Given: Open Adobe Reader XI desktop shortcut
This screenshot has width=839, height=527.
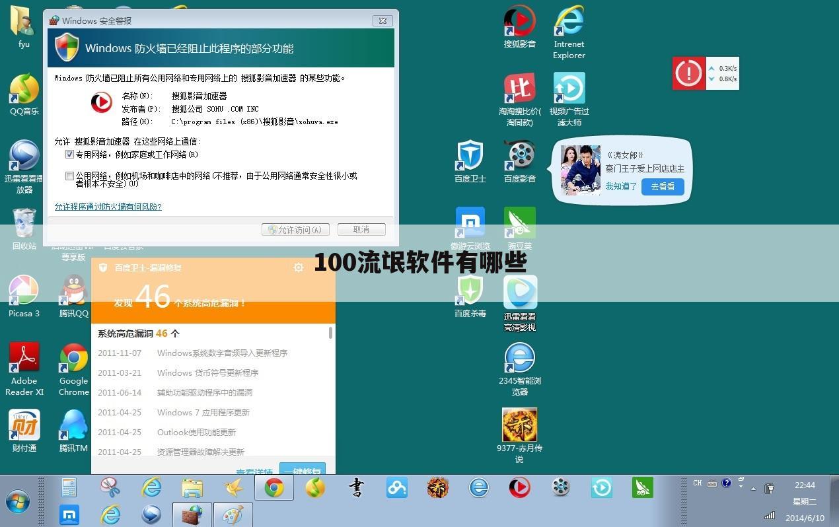Looking at the screenshot, I should [x=24, y=369].
